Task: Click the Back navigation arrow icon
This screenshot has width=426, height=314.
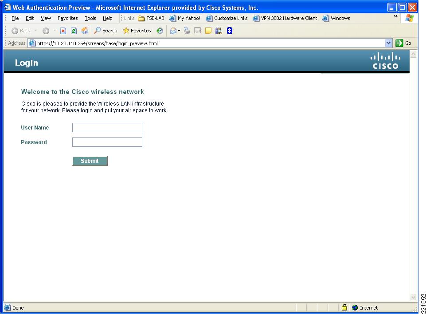Action: (15, 31)
